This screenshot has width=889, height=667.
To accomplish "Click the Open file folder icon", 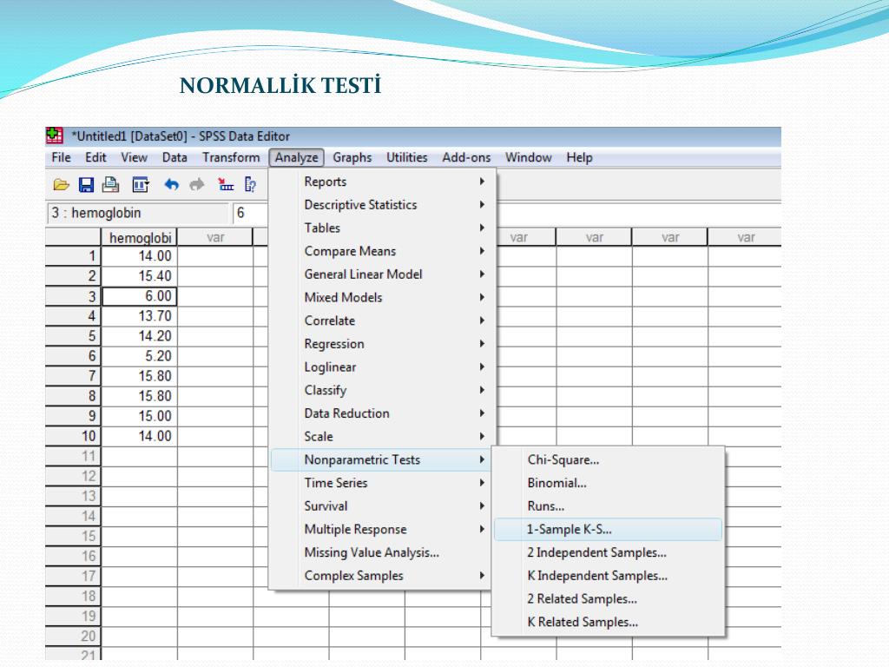I will [x=61, y=184].
